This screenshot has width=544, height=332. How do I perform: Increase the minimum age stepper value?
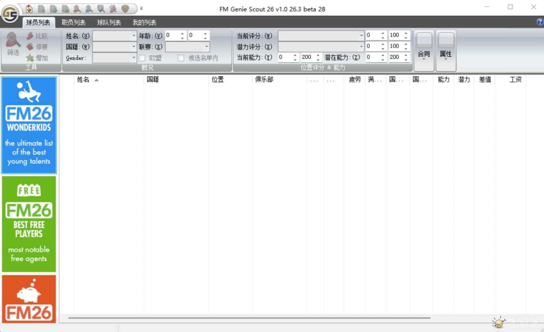pyautogui.click(x=182, y=33)
